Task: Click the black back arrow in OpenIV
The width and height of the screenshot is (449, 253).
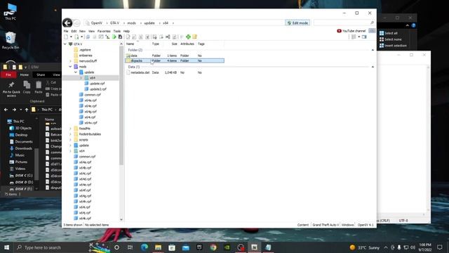Action: click(x=67, y=22)
